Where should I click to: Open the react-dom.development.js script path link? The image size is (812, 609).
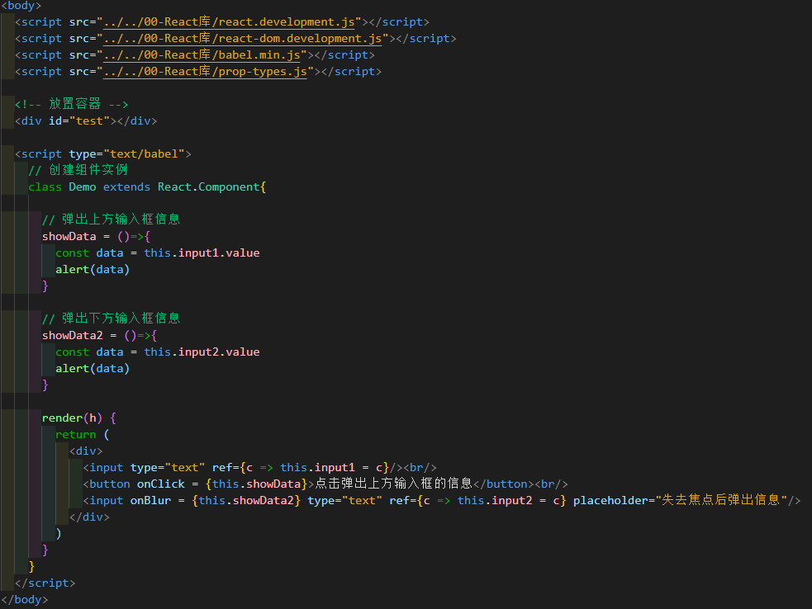point(242,38)
